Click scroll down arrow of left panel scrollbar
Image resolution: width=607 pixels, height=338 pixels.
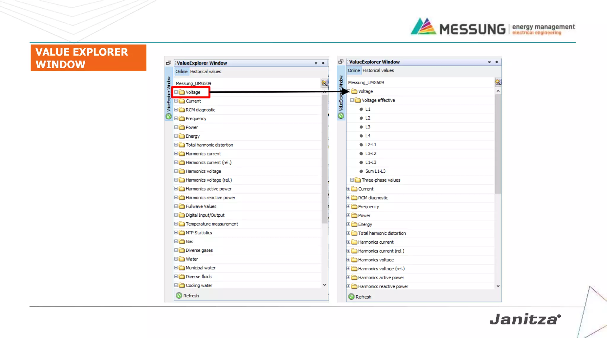tap(325, 285)
